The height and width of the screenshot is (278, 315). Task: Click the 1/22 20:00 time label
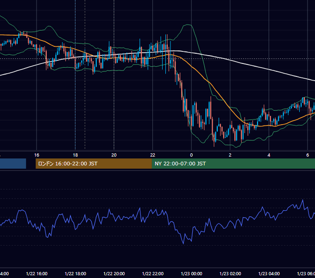pos(114,273)
